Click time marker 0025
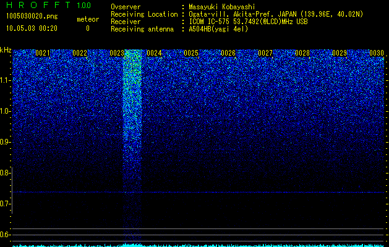This screenshot has height=247, width=389. pyautogui.click(x=191, y=53)
